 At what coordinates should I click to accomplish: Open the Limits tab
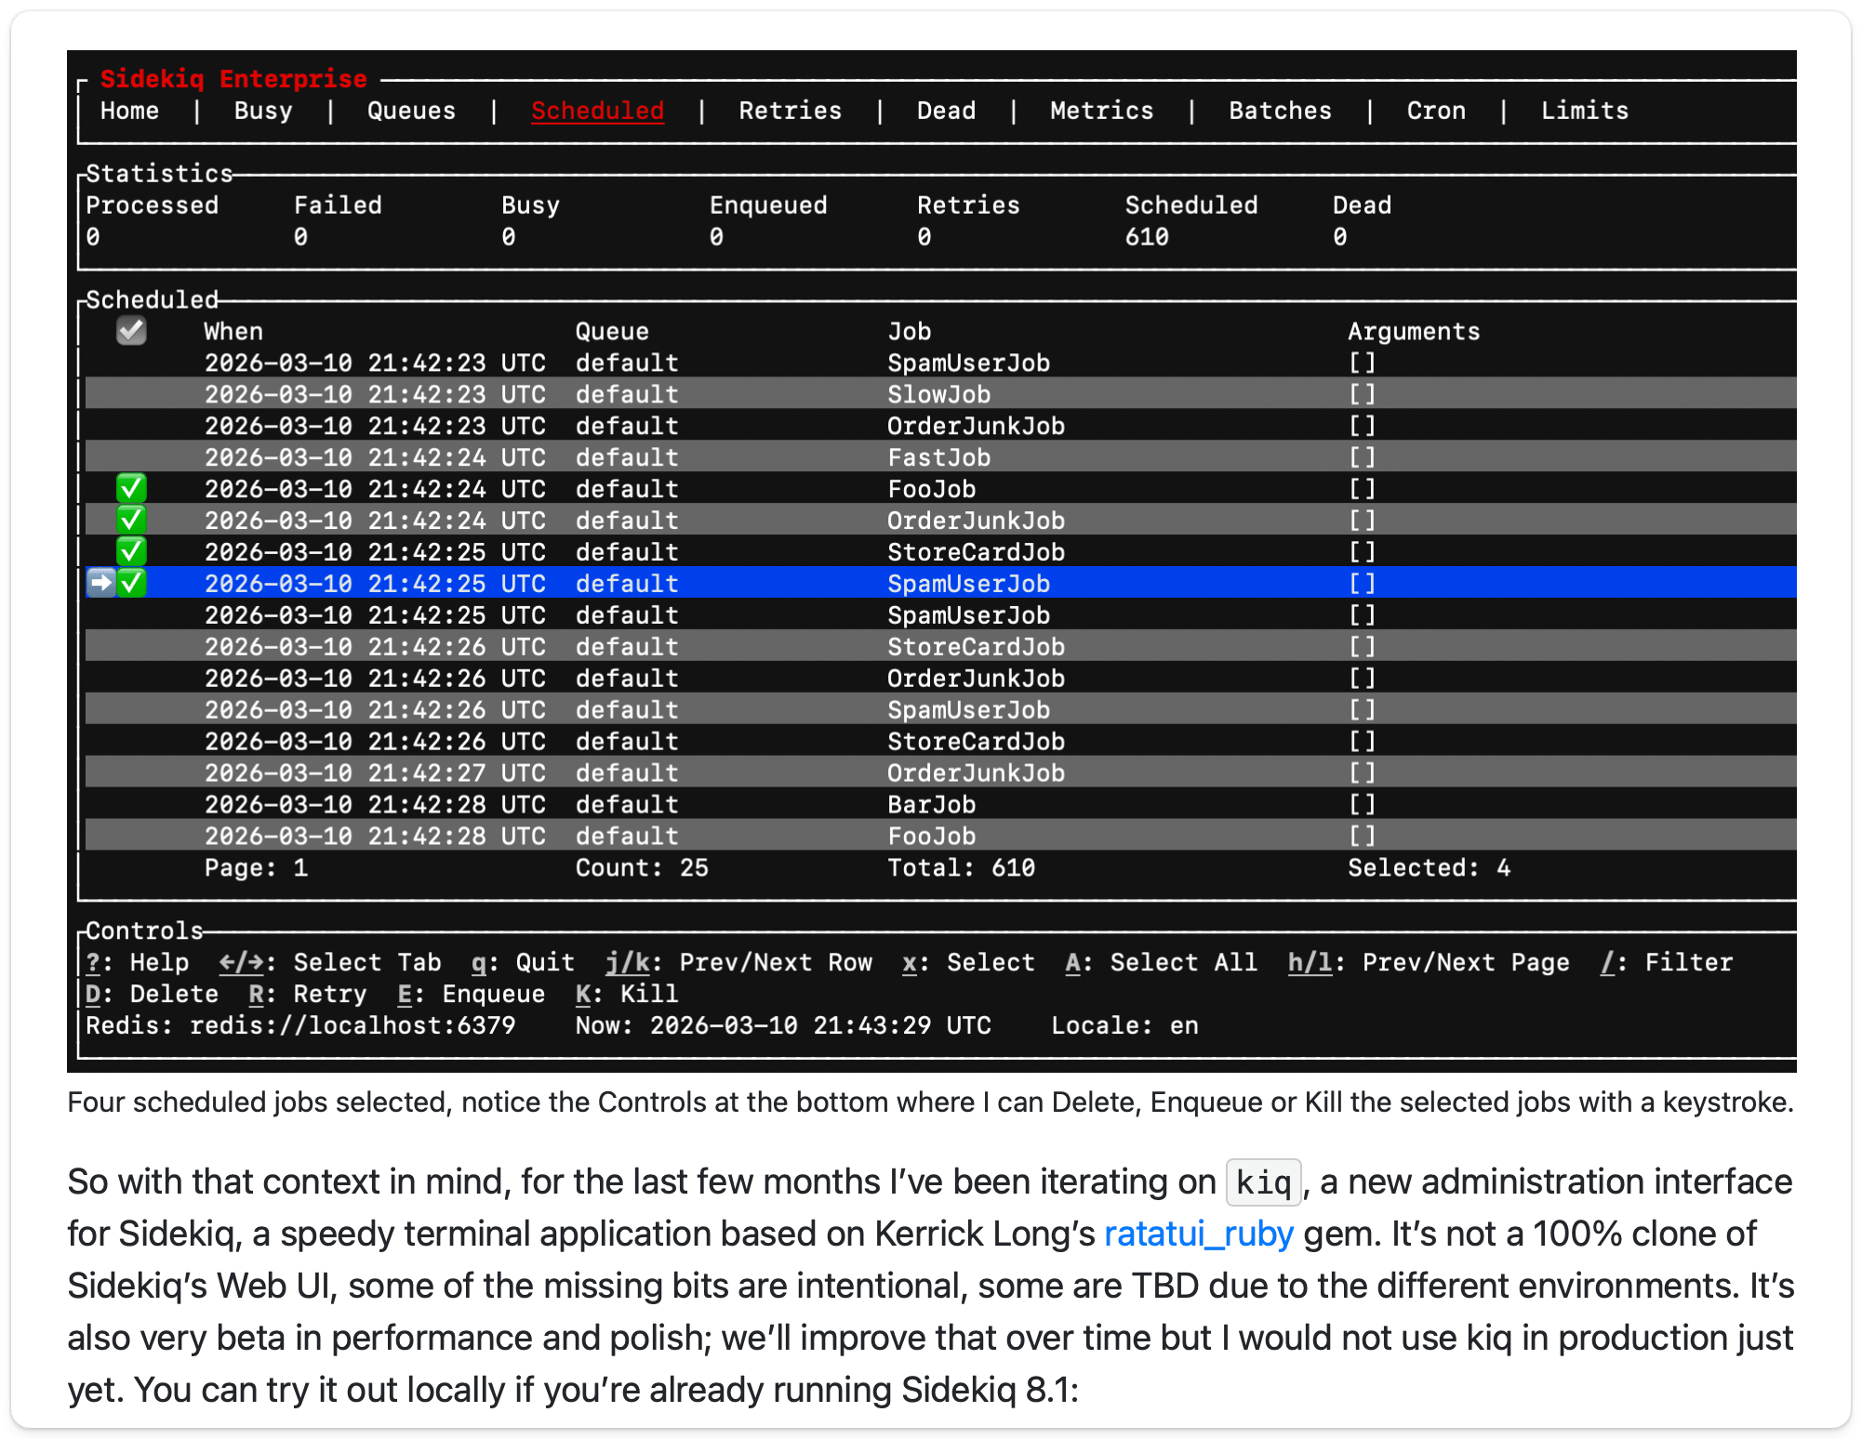coord(1584,111)
